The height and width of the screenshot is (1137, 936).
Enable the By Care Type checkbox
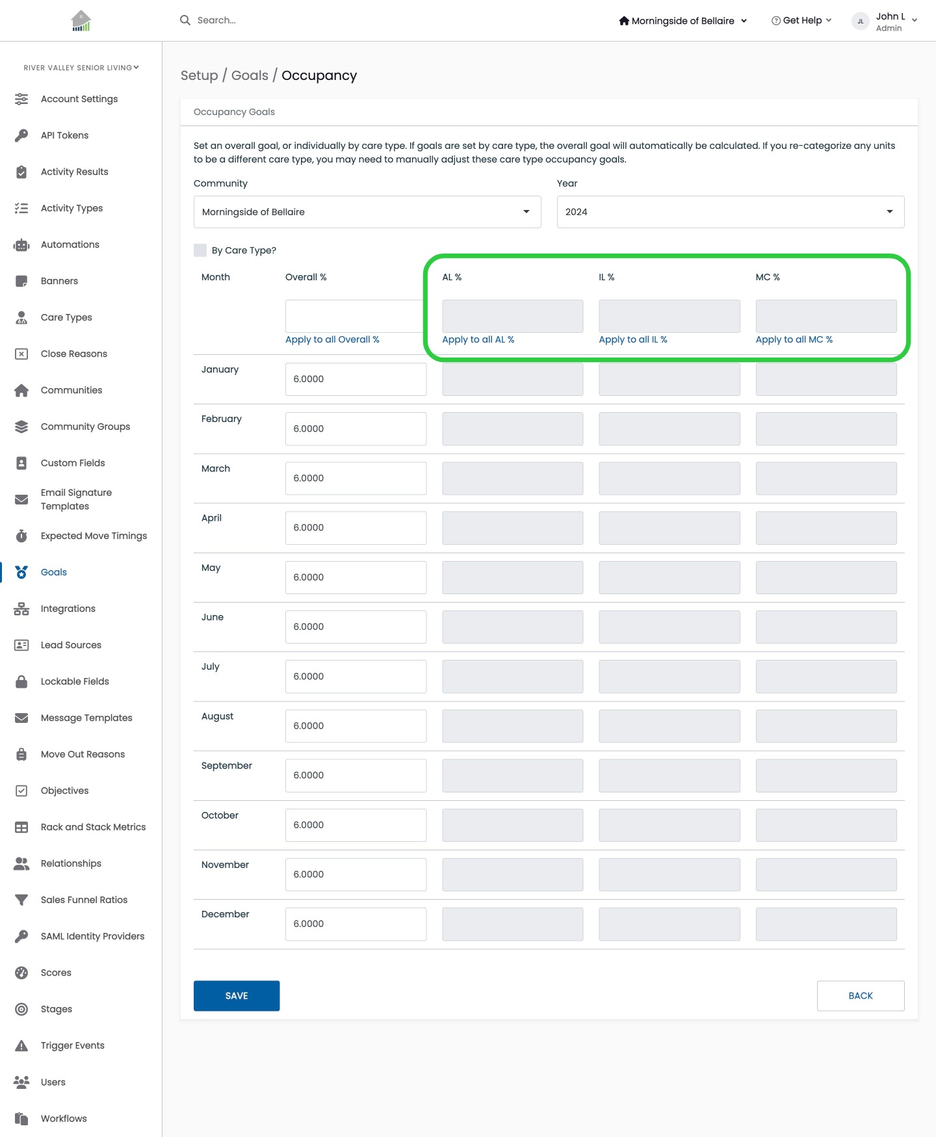200,250
